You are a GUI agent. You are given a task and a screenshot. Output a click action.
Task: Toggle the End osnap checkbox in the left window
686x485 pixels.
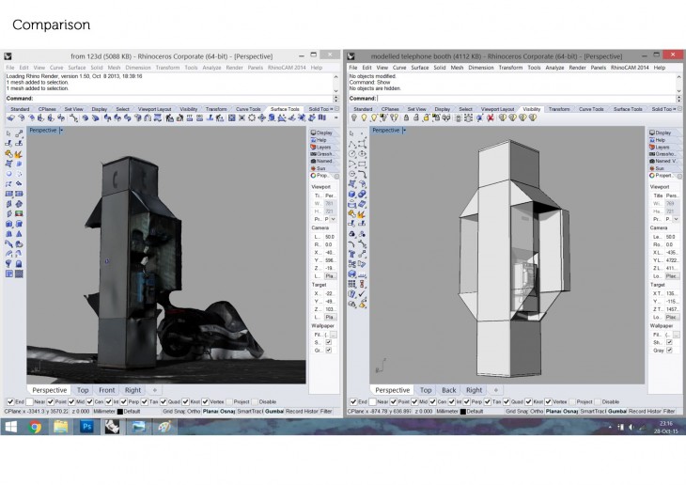(x=8, y=402)
